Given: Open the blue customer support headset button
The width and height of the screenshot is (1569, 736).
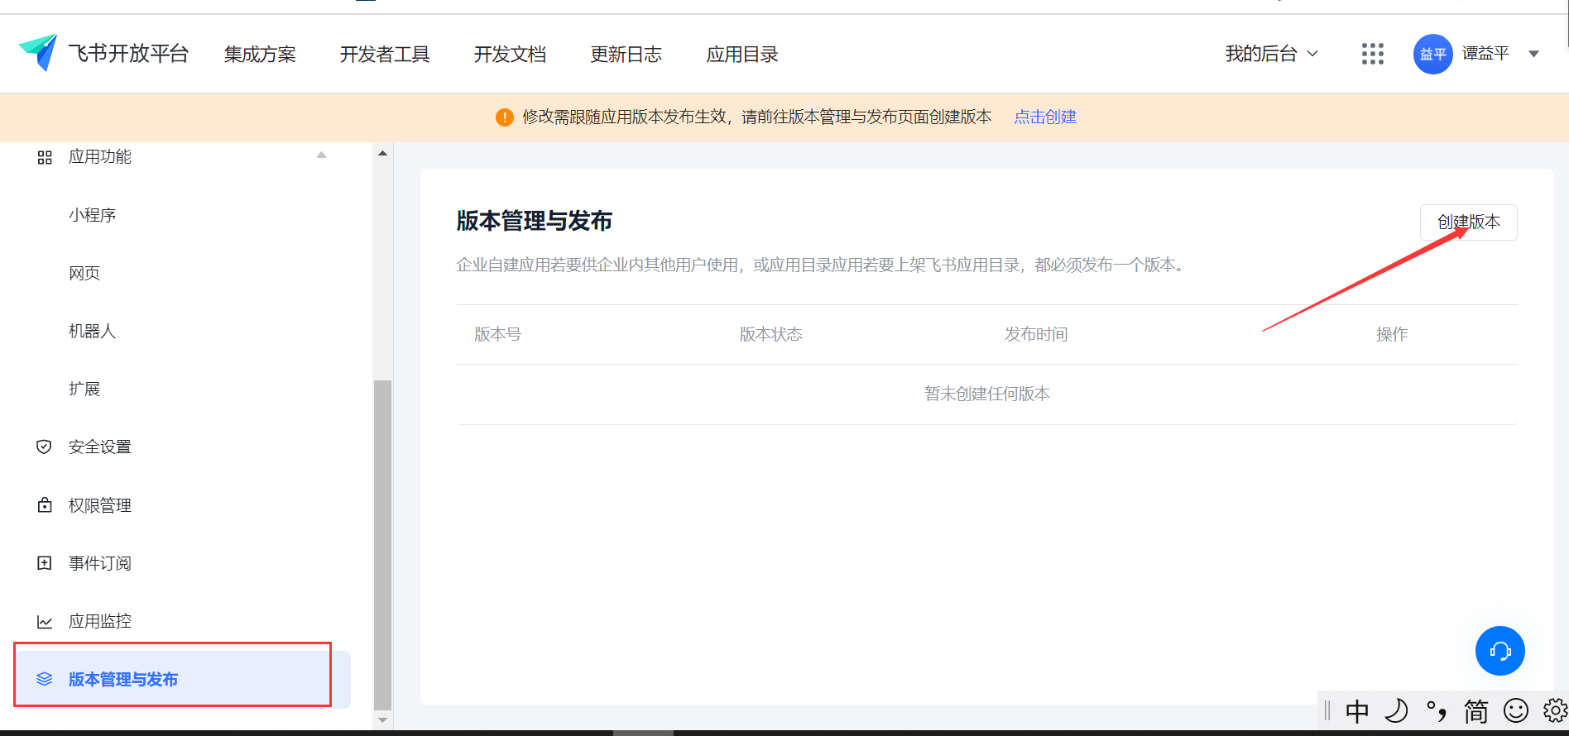Looking at the screenshot, I should point(1499,651).
